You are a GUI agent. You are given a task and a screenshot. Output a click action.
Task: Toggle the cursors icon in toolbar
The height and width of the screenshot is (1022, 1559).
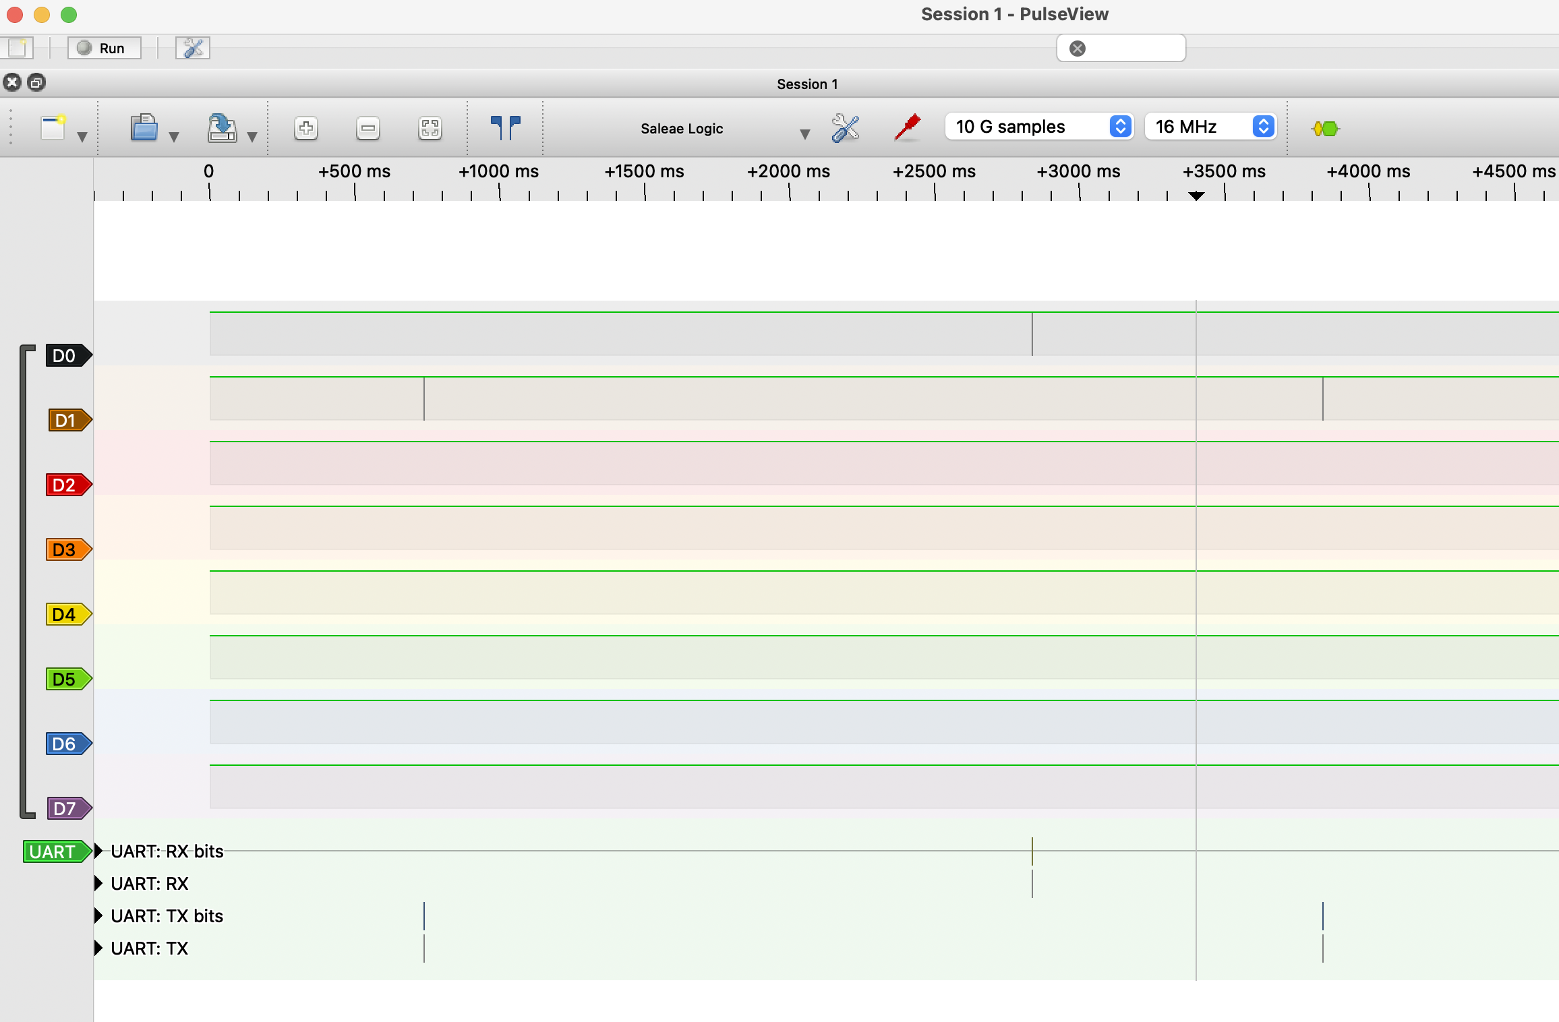(505, 127)
